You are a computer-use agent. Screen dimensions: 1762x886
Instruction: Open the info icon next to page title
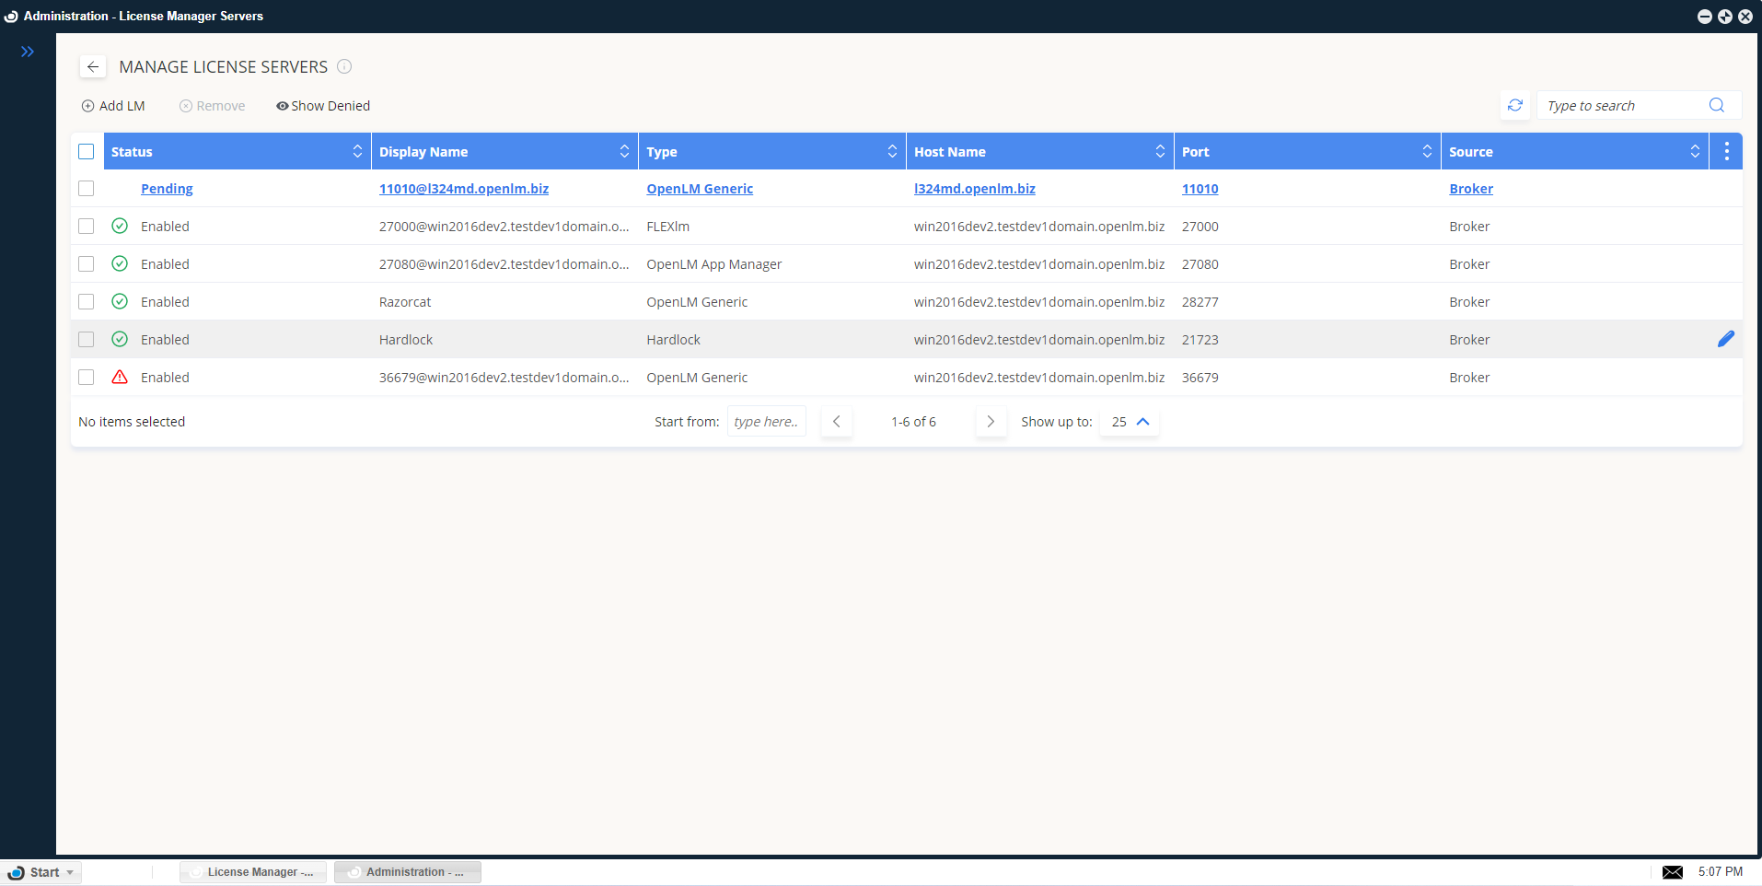tap(344, 66)
